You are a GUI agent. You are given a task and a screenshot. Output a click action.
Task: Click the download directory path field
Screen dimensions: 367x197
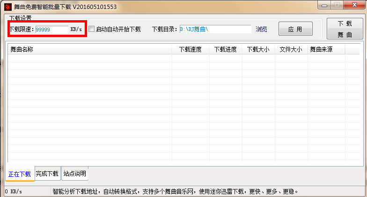[x=215, y=29]
